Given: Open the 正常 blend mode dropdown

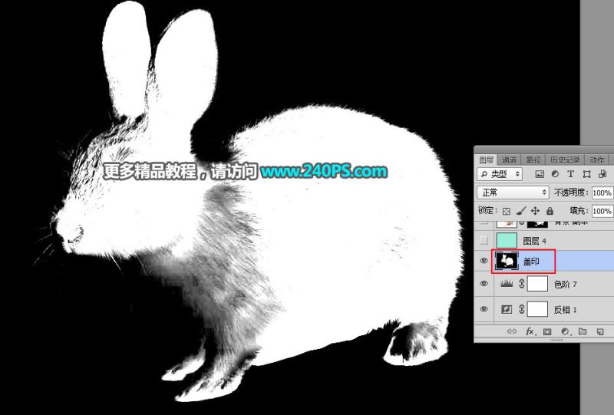Looking at the screenshot, I should [513, 193].
